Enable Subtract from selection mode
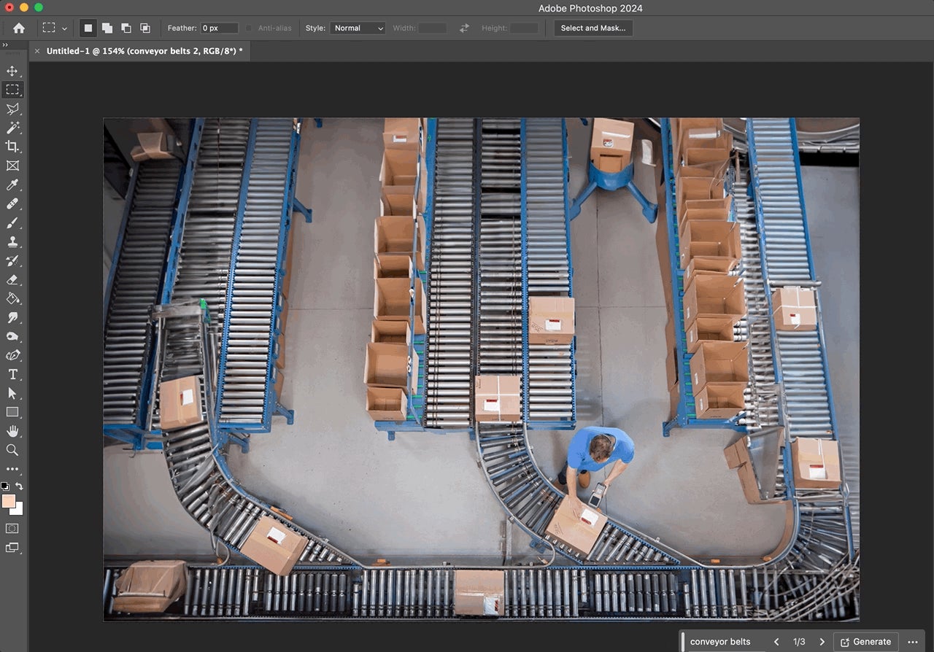The height and width of the screenshot is (652, 934). (126, 28)
